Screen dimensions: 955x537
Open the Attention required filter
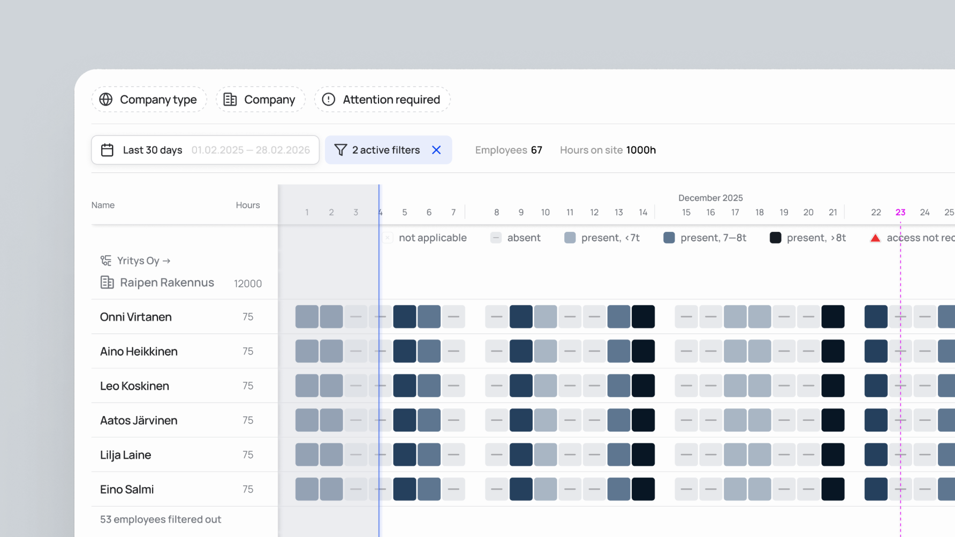click(x=382, y=100)
